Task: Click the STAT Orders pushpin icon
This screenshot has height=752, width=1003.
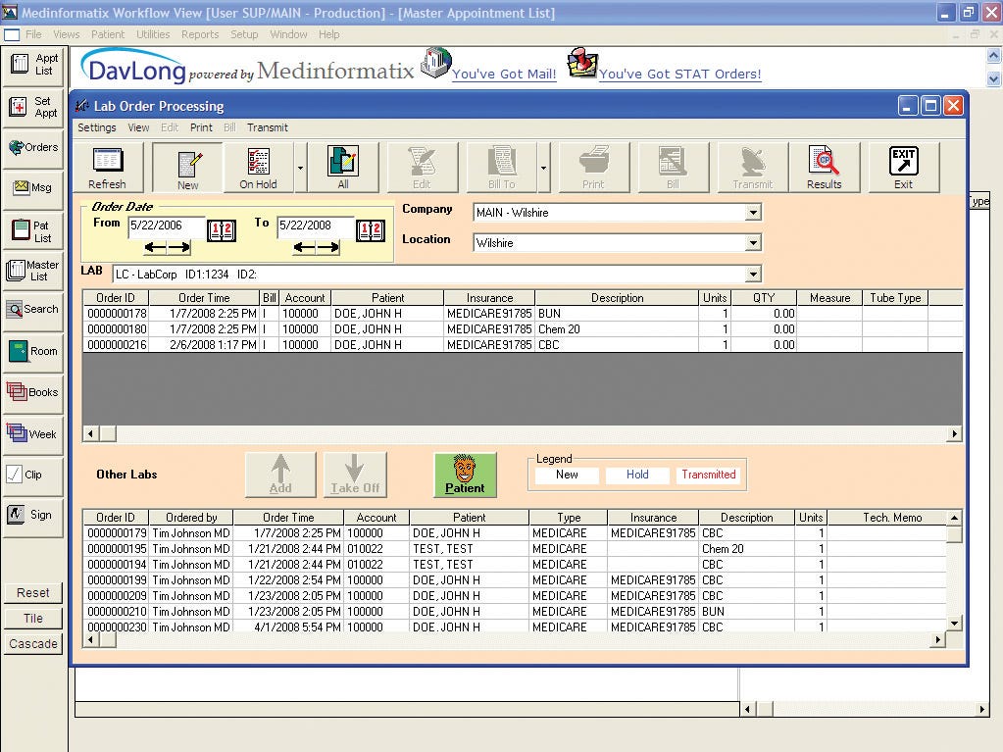Action: point(582,64)
